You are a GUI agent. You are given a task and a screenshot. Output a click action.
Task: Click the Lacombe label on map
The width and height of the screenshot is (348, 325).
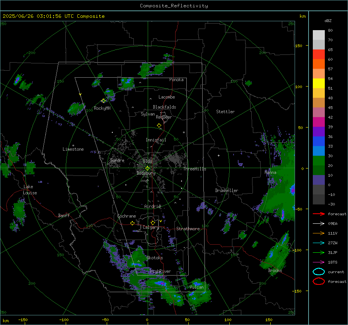tap(167, 97)
